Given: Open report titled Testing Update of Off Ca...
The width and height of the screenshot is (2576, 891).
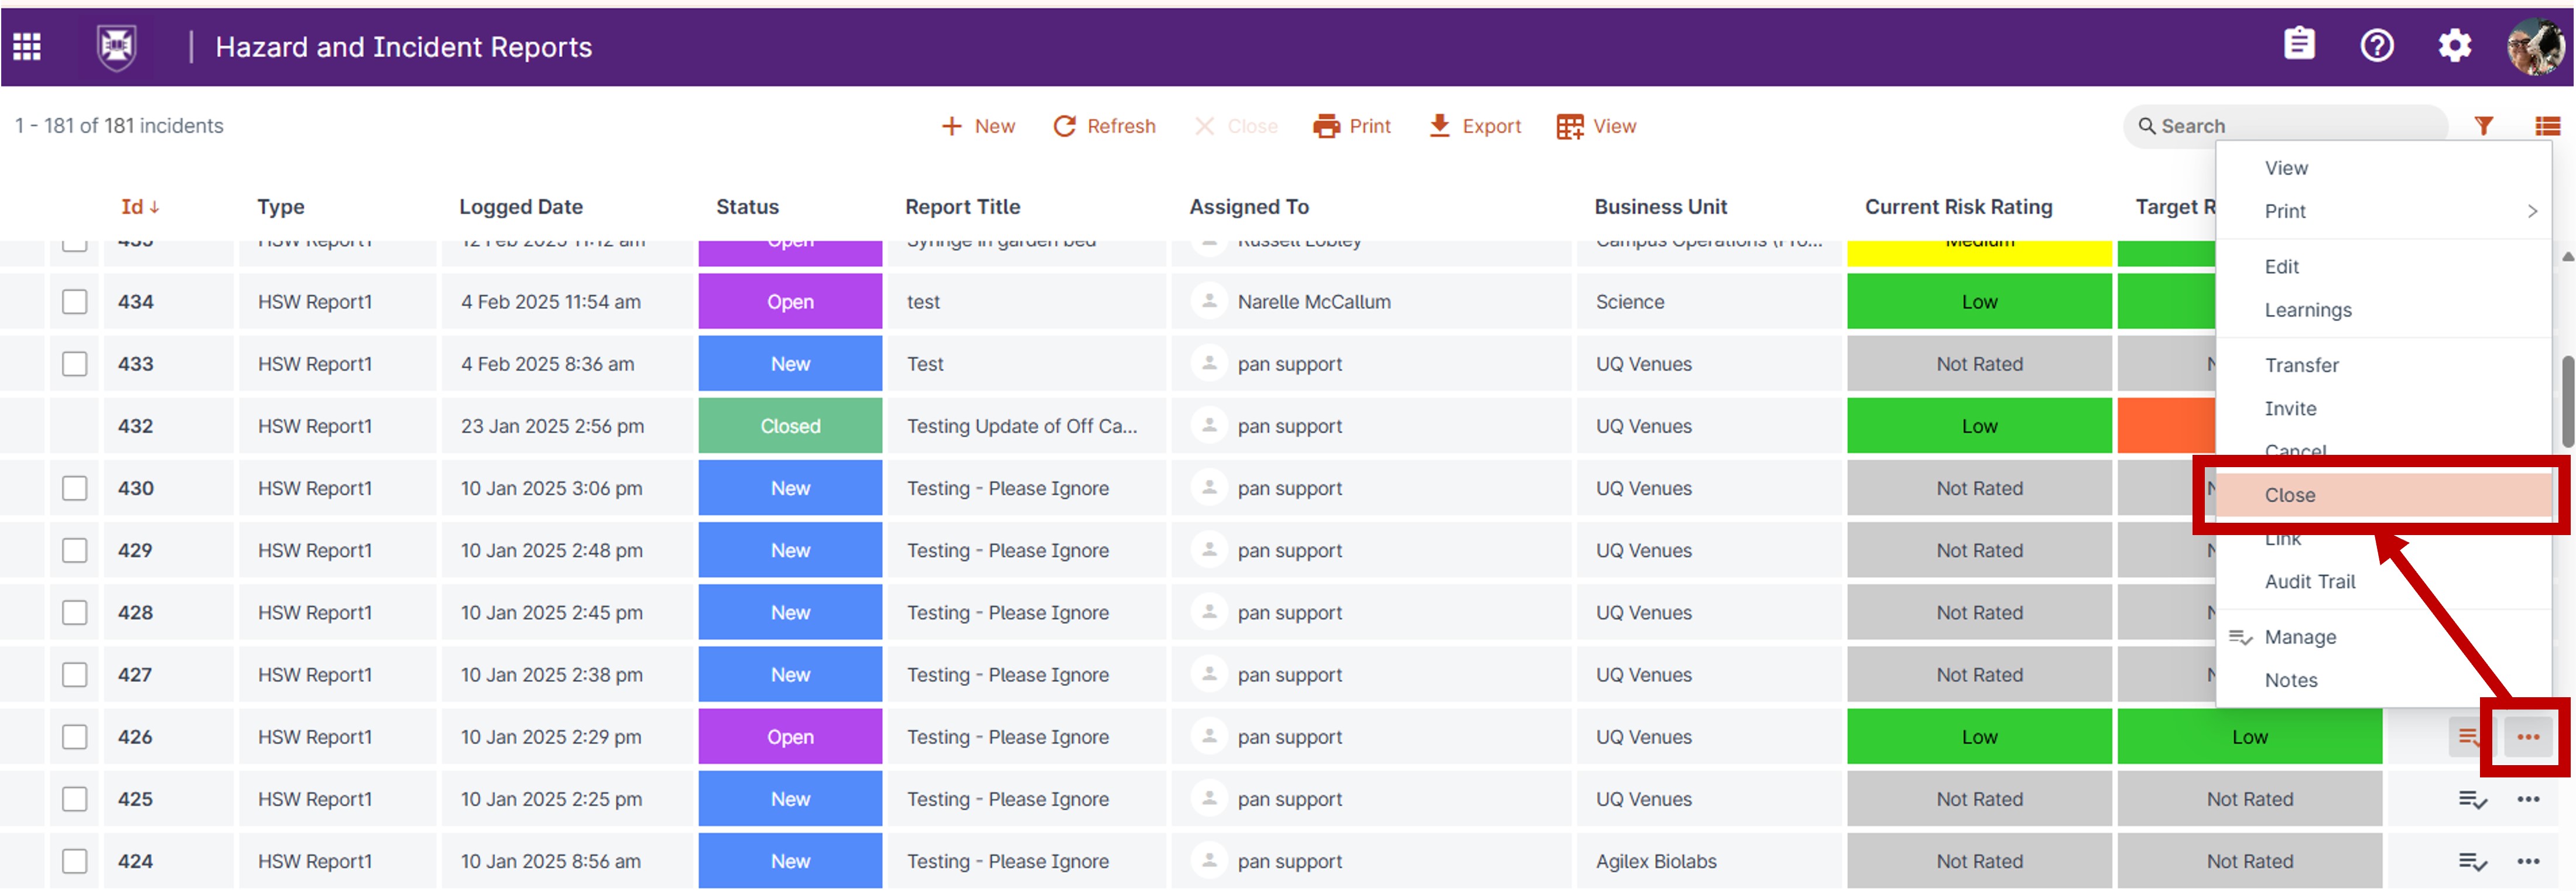Looking at the screenshot, I should (1021, 426).
